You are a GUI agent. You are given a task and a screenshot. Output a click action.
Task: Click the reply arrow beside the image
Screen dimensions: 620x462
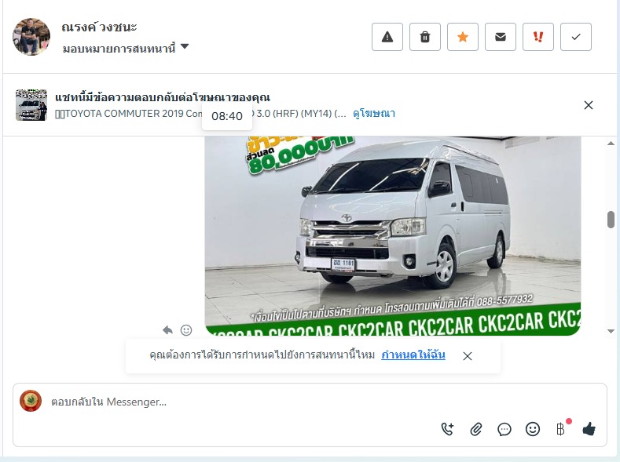[167, 329]
